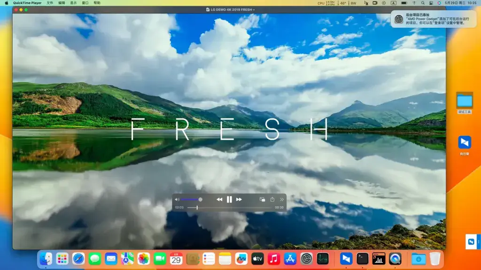The width and height of the screenshot is (481, 270).
Task: Open the LG DEMO 4K 2019 FRESH title dropdown
Action: point(231,10)
